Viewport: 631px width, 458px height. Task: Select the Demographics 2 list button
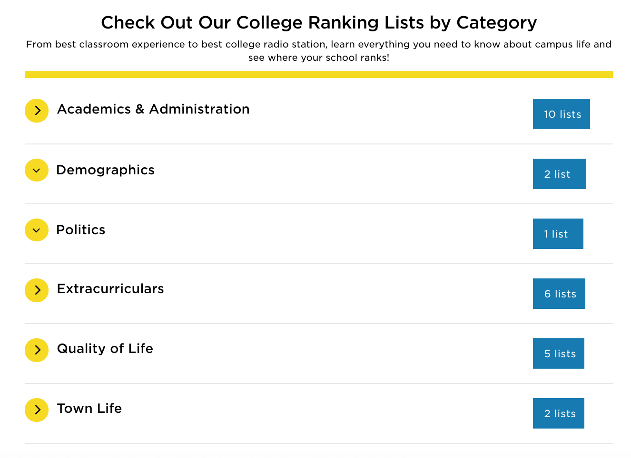(x=560, y=174)
